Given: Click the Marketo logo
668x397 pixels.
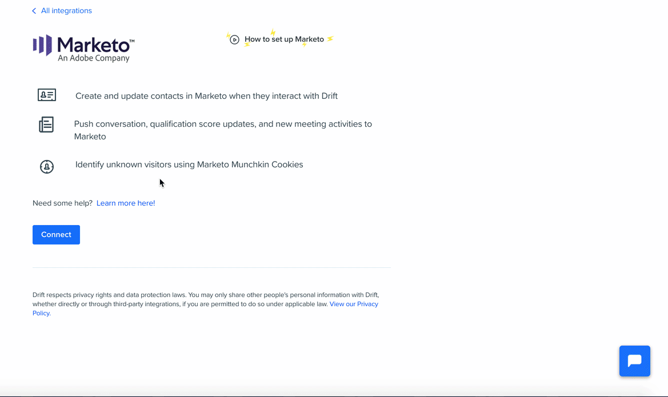Looking at the screenshot, I should click(83, 49).
